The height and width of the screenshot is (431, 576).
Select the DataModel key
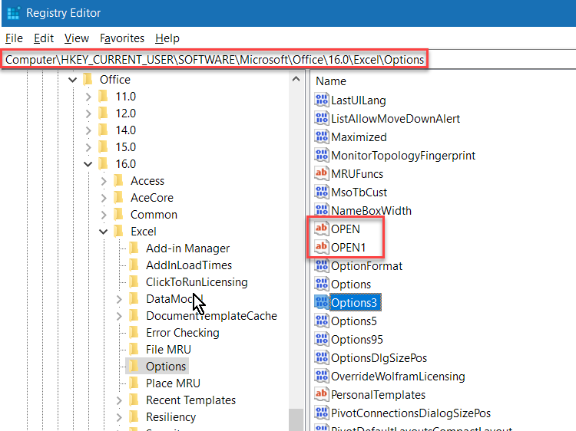tap(174, 298)
